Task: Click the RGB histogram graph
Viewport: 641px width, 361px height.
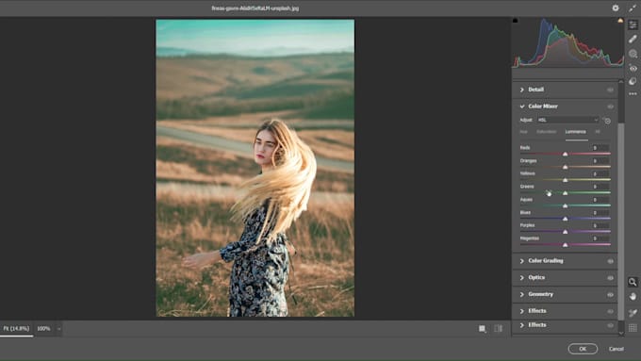Action: 567,42
